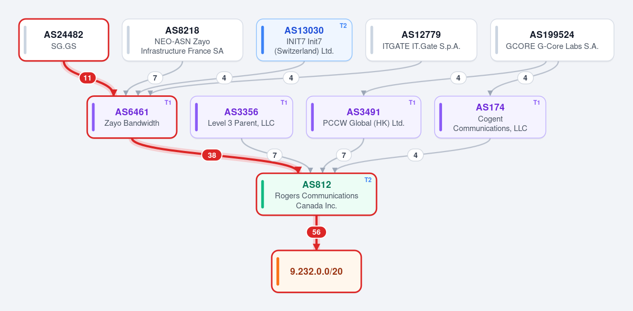Click the AS8218 NEO-ASN Zayo node

click(183, 40)
